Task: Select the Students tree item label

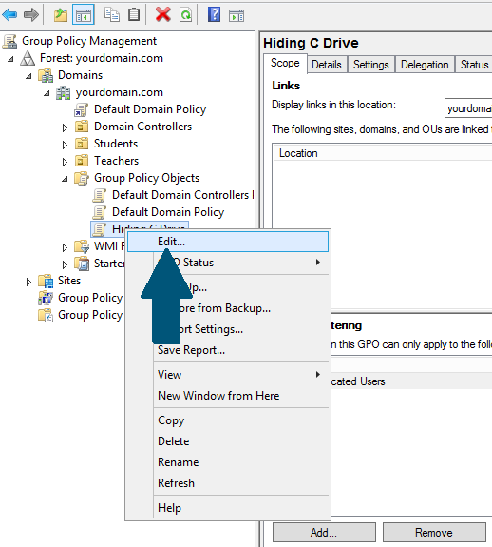Action: pyautogui.click(x=116, y=144)
